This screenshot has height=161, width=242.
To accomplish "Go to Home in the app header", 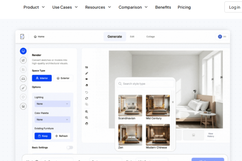I will coord(39,37).
